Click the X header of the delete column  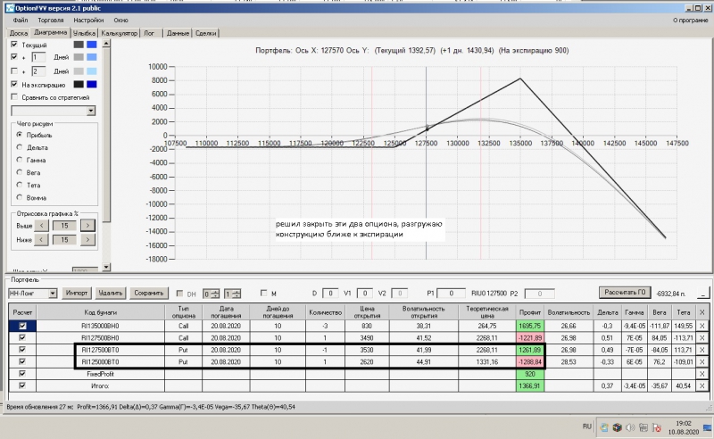pos(702,312)
